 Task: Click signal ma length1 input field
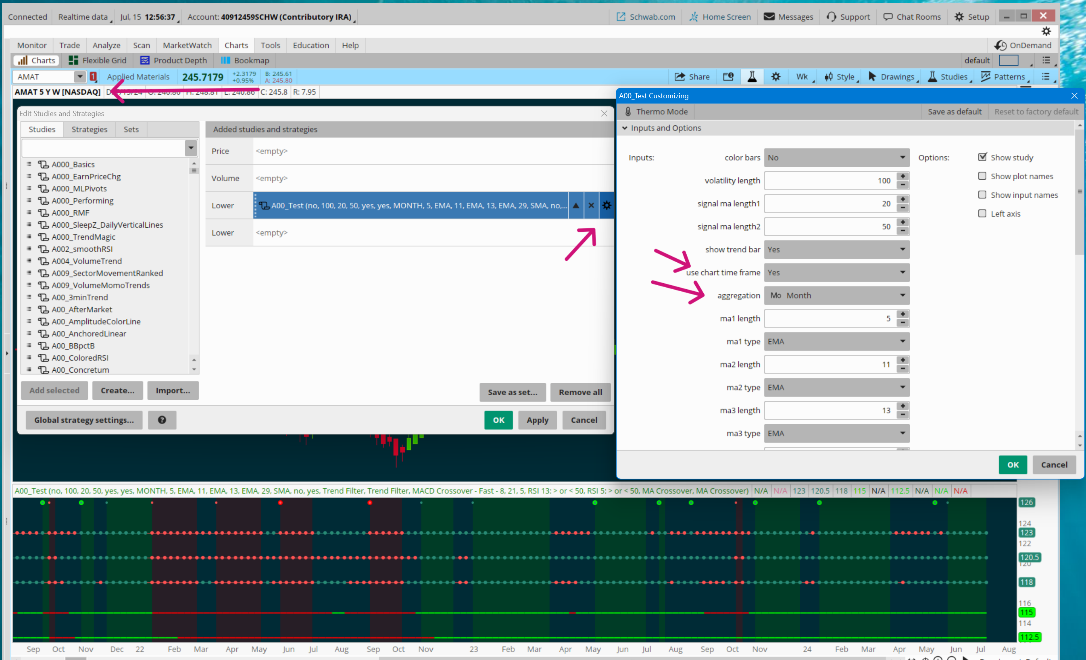click(x=830, y=203)
